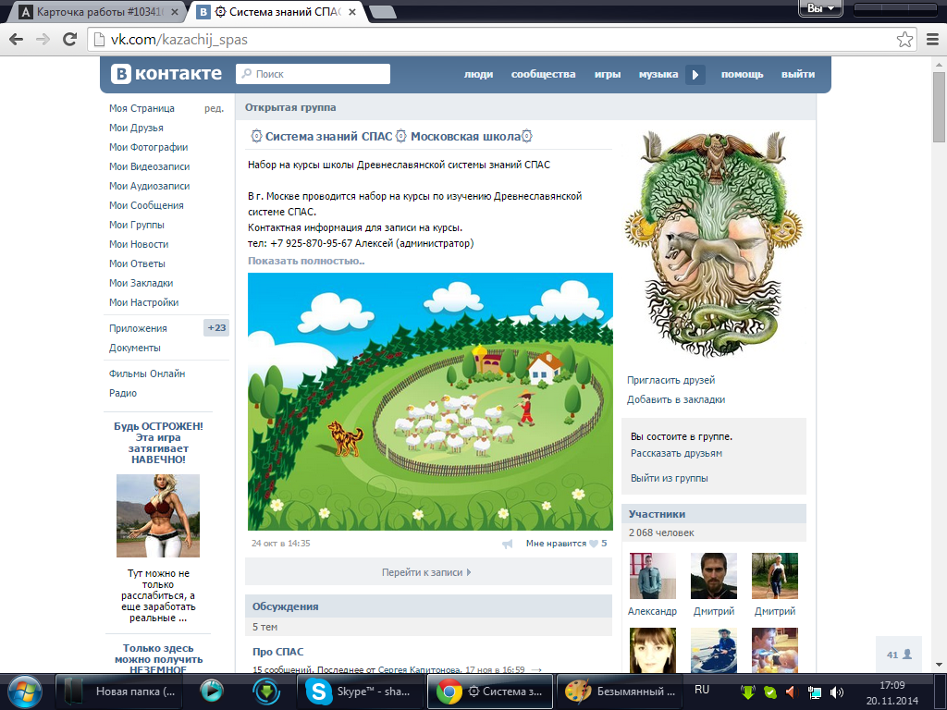Open the Про СПАС discussion topic

click(277, 652)
